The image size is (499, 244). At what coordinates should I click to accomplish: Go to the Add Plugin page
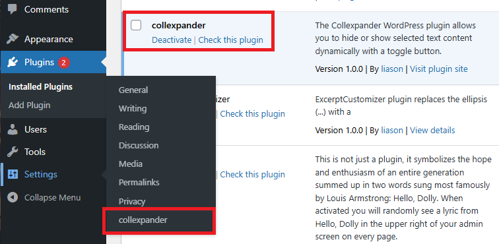29,106
